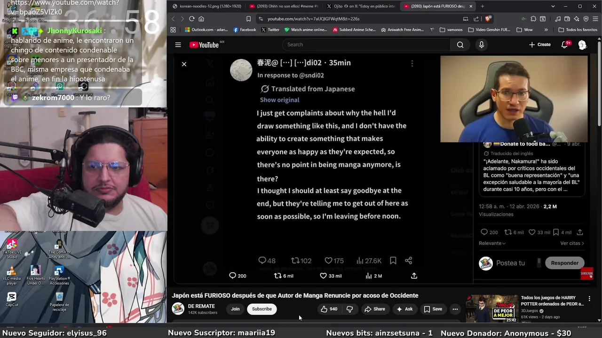
Task: Open the tab list dropdown chevron
Action: tap(553, 6)
